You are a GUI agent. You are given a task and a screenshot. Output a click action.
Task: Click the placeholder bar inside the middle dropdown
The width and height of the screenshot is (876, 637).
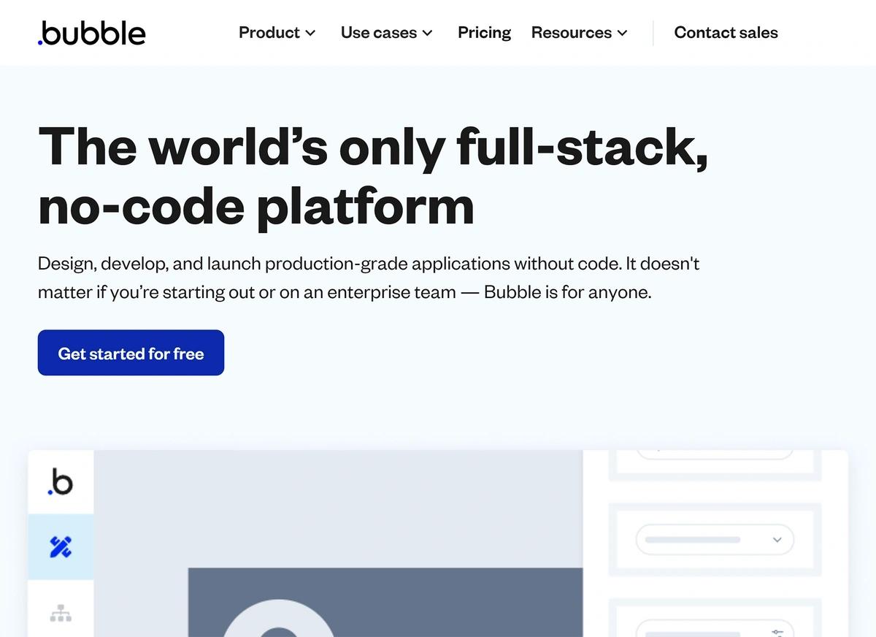click(x=692, y=540)
